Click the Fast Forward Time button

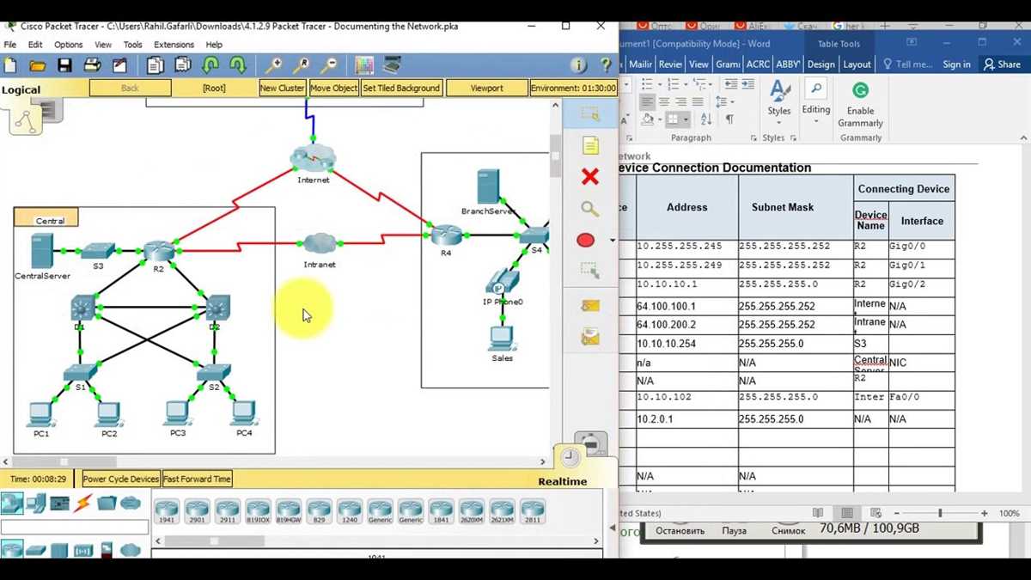(197, 479)
